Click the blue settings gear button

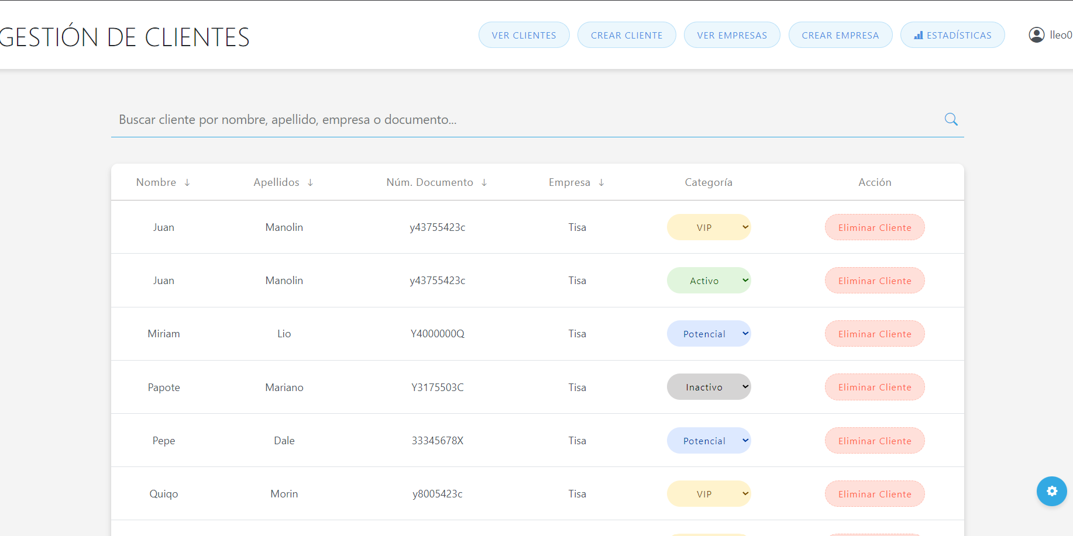[1051, 491]
